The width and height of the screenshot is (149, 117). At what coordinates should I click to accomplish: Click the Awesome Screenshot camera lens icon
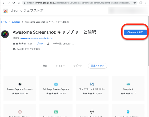click(x=5, y=34)
